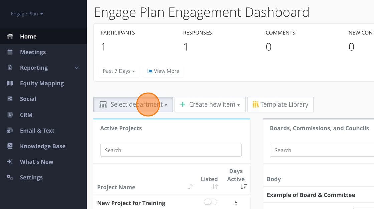Click the Meetings calendar icon

point(10,52)
